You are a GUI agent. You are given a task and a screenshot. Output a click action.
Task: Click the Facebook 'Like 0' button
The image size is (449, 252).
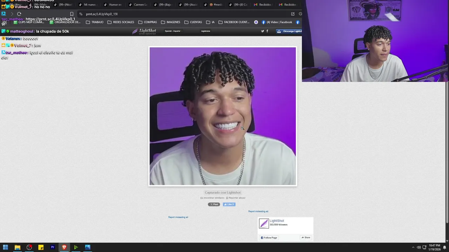click(x=229, y=204)
